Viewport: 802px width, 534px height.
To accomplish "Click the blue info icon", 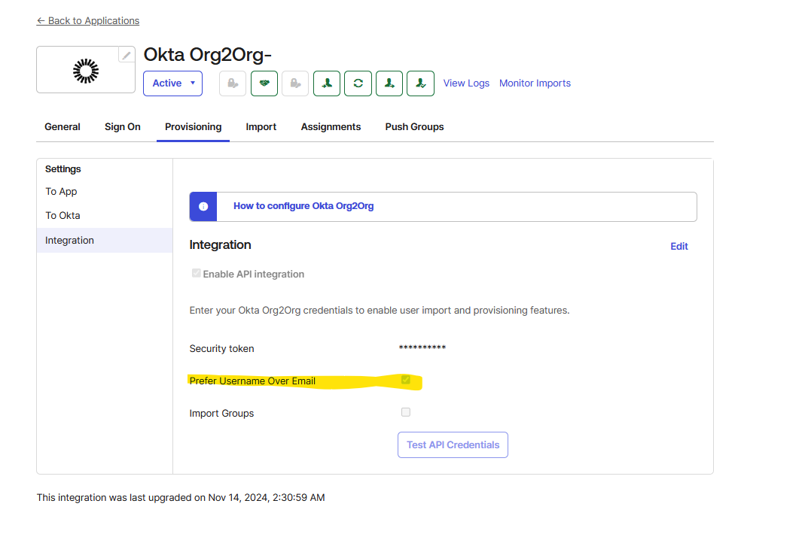I will [x=203, y=206].
